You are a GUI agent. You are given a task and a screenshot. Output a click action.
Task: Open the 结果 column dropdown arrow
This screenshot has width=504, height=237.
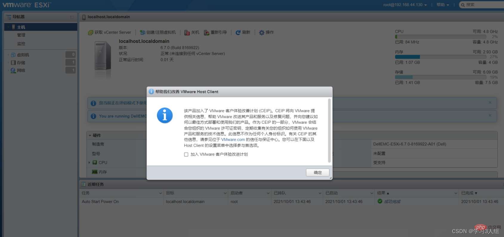pos(456,193)
